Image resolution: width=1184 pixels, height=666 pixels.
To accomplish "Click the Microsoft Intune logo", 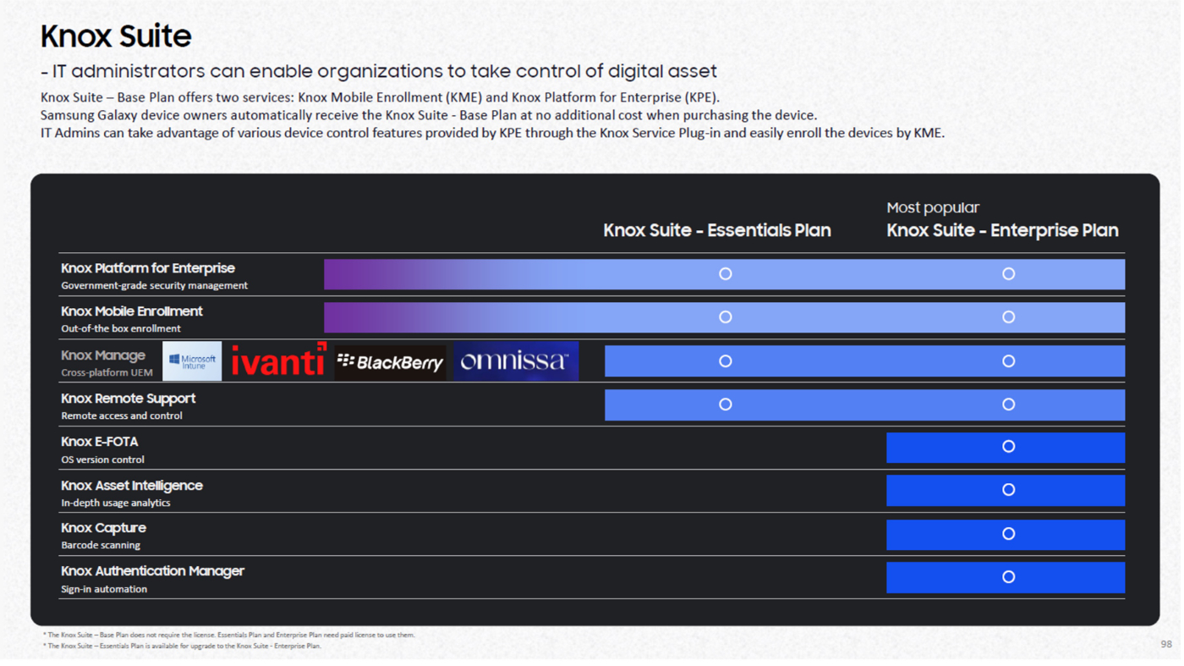I will point(192,361).
